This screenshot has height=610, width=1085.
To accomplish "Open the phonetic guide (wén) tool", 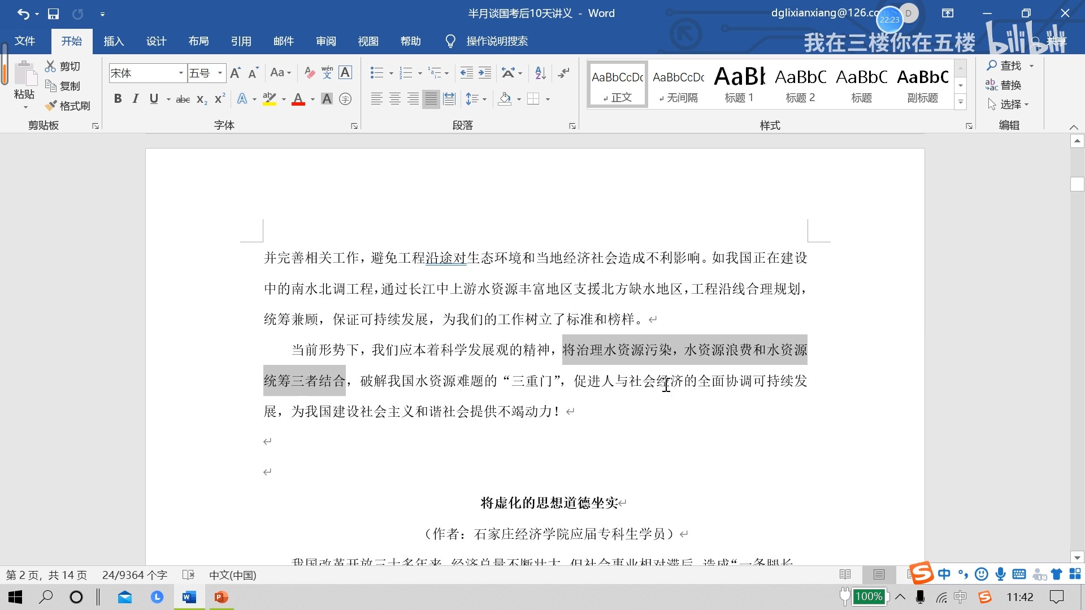I will 327,73.
